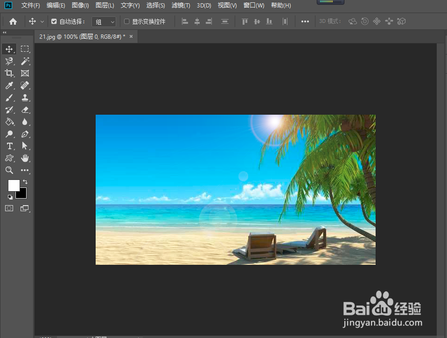Align bottom edges in options bar

point(269,21)
